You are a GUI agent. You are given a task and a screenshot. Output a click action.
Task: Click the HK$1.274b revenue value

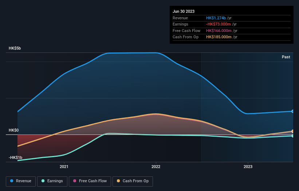pos(216,18)
